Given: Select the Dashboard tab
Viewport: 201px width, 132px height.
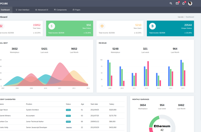Looking at the screenshot, I should point(5,10).
